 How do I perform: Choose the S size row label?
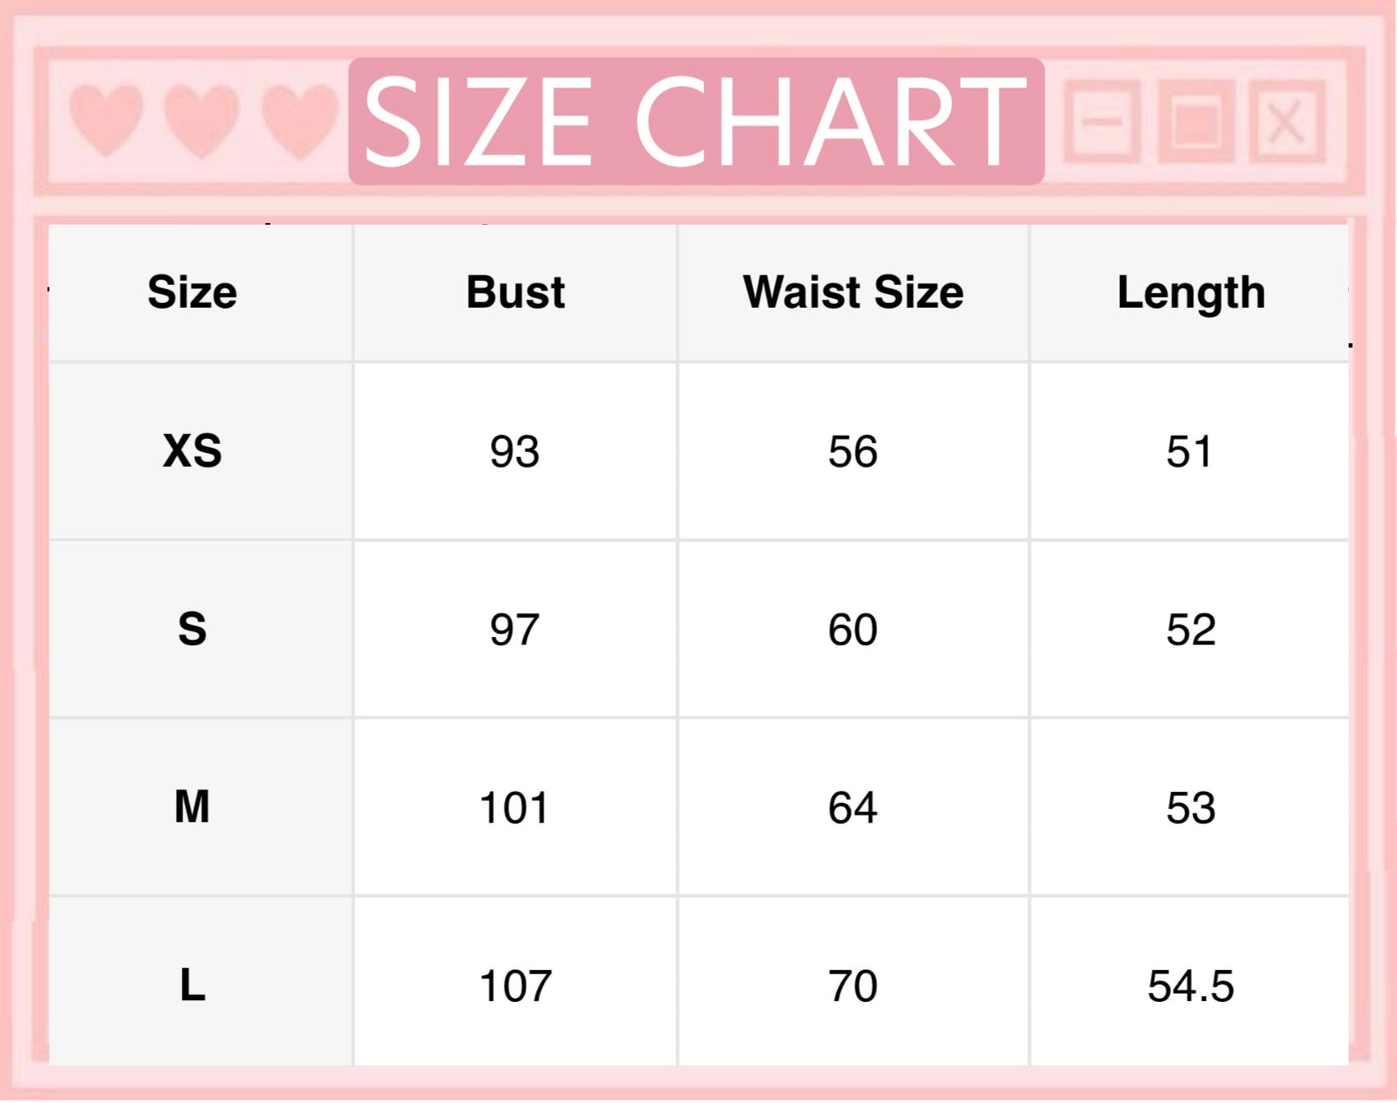(192, 629)
